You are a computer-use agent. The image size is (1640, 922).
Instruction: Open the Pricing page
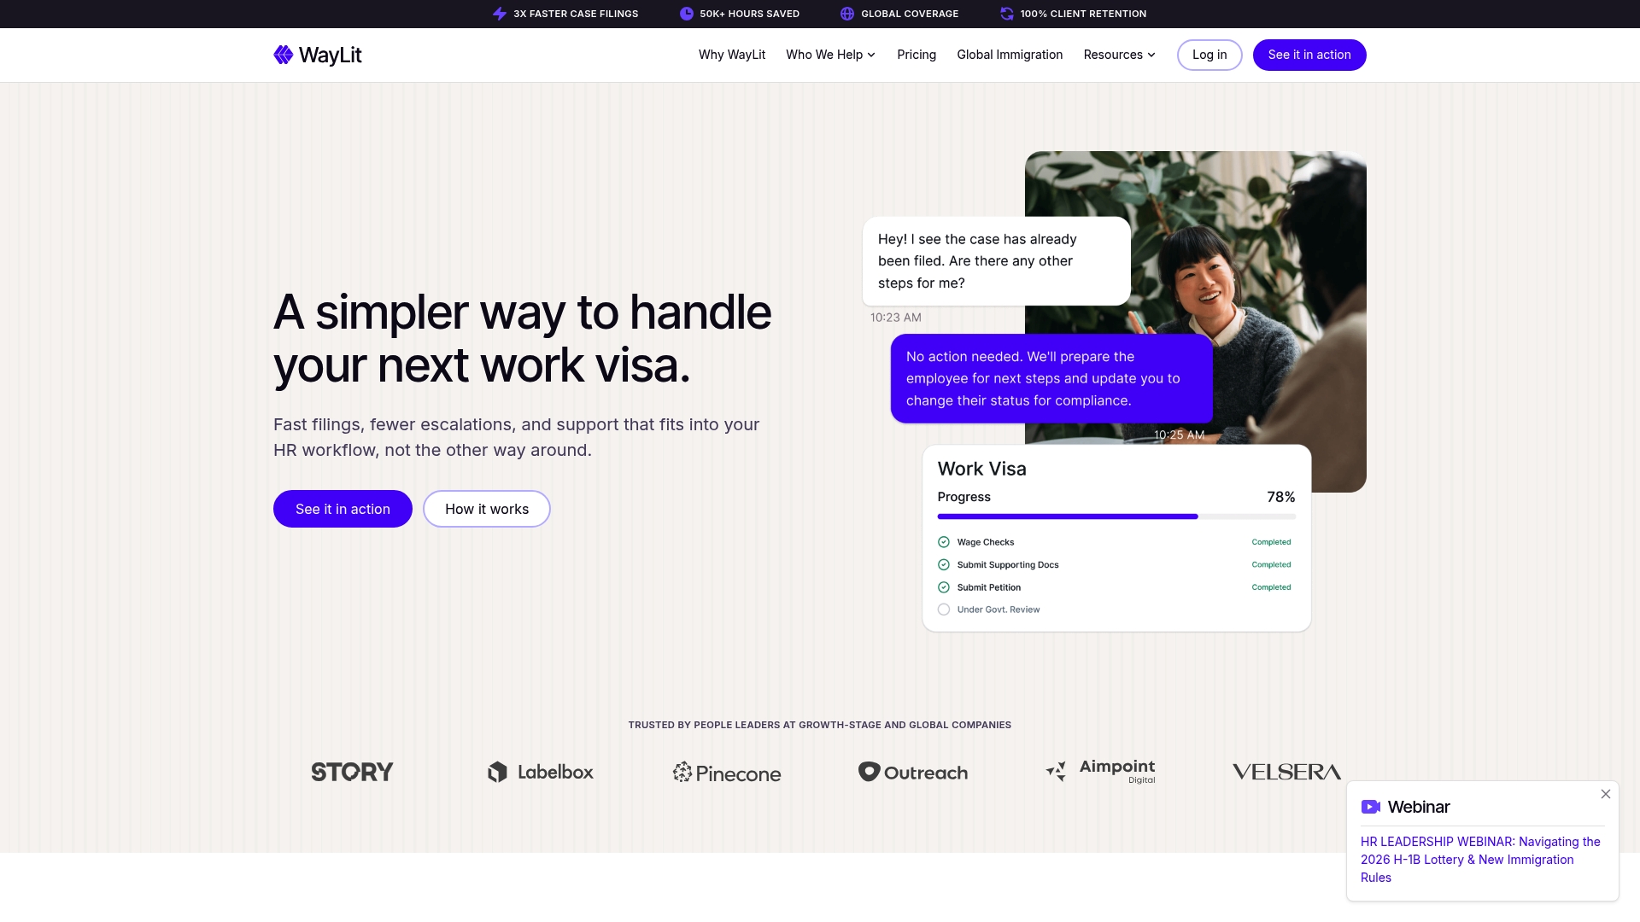[917, 55]
